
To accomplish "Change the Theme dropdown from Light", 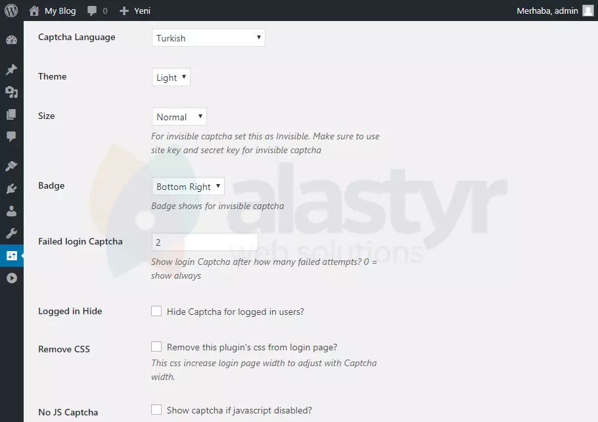I will (x=170, y=77).
